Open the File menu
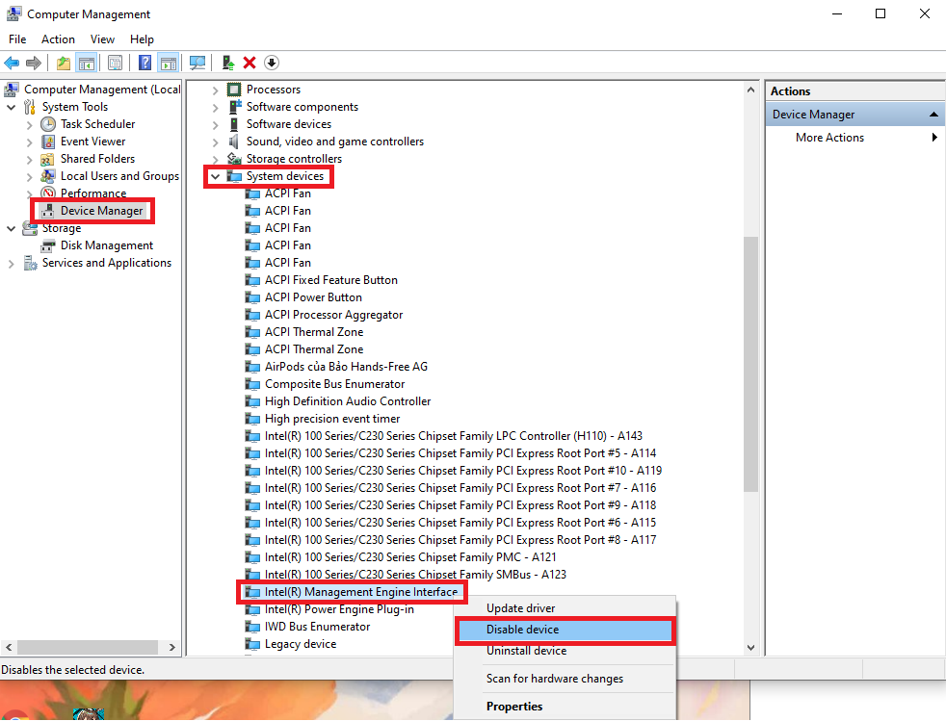 tap(17, 39)
